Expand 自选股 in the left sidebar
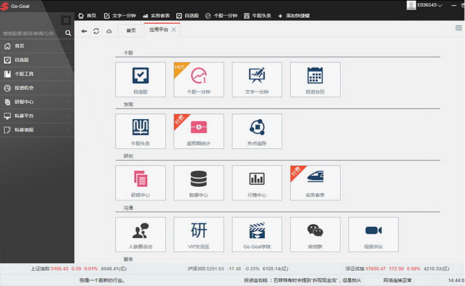Viewport: 465px width, 286px height. click(x=37, y=60)
